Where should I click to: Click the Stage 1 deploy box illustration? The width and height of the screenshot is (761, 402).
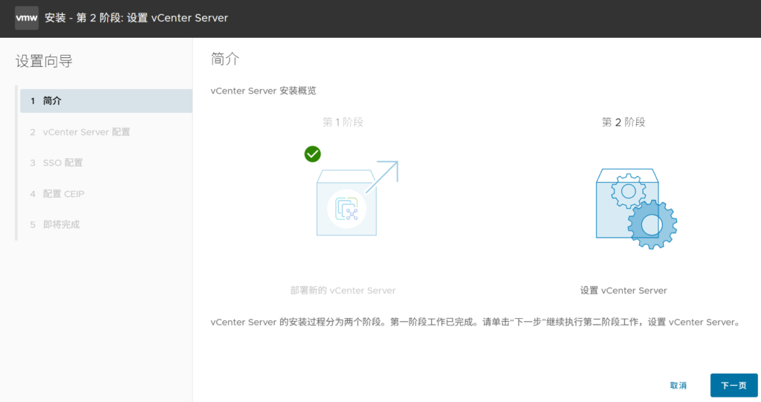[x=357, y=198]
